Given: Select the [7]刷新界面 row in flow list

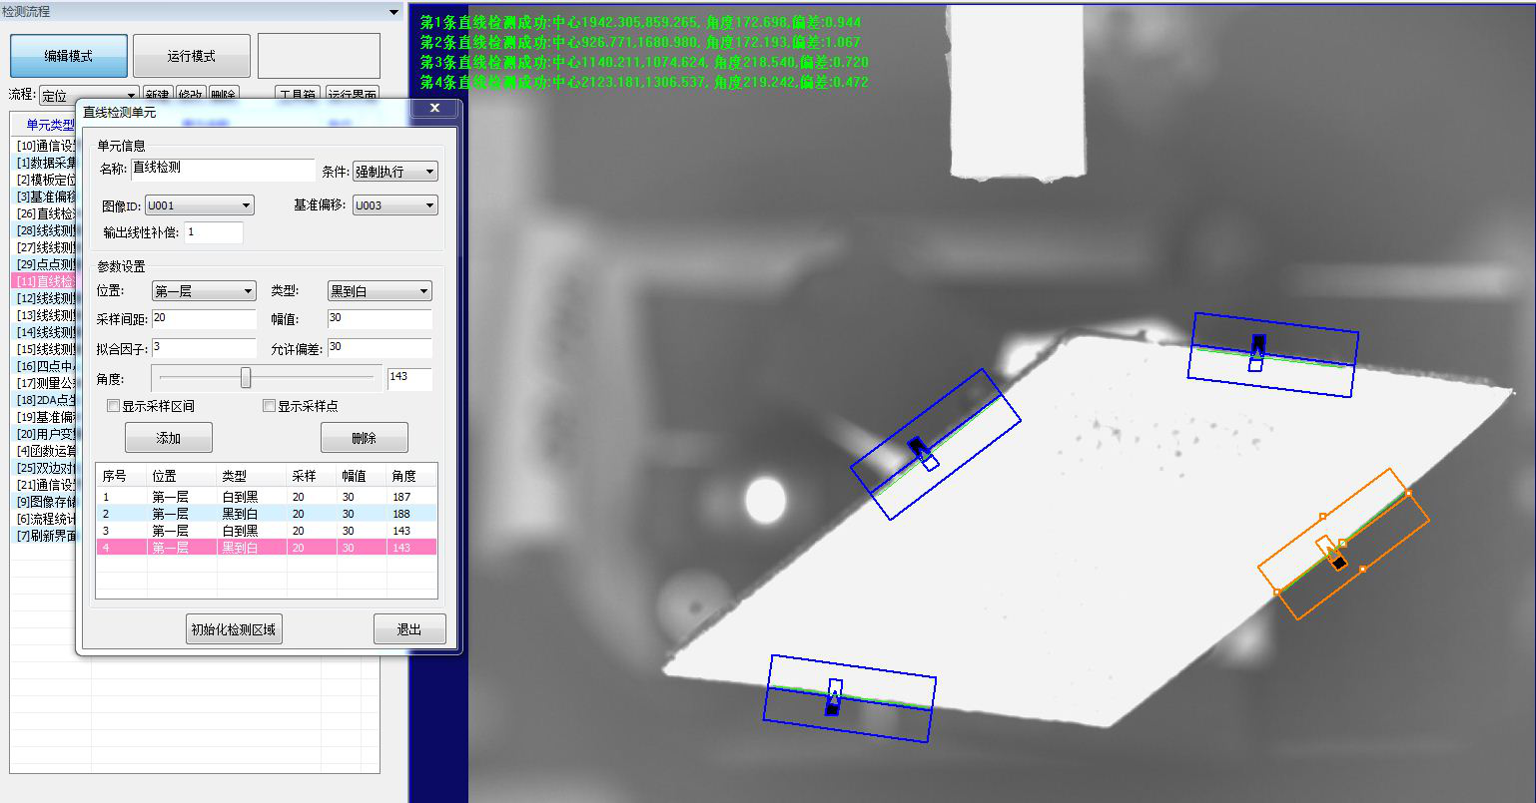Looking at the screenshot, I should coord(46,536).
